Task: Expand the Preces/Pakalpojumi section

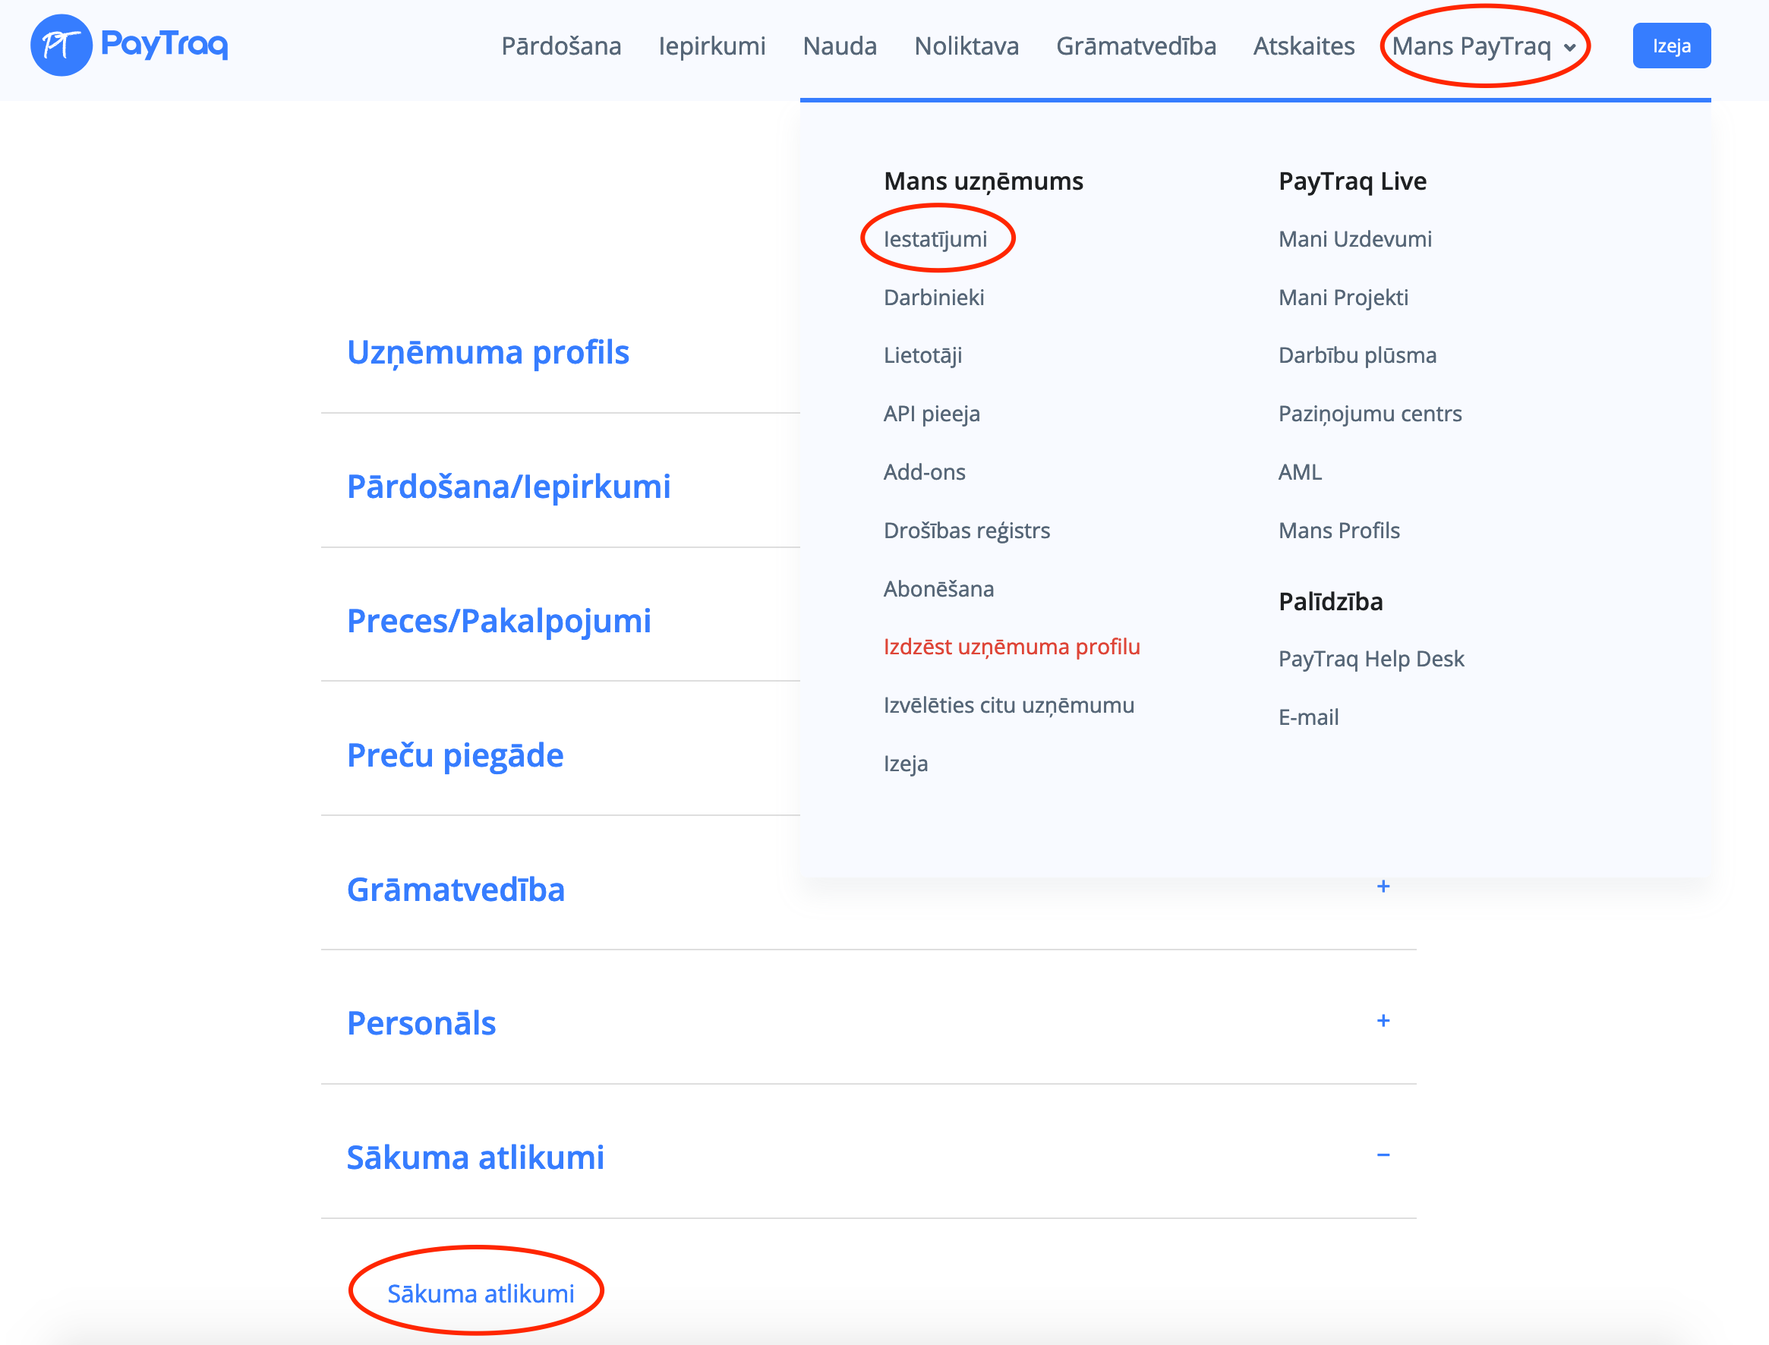Action: [x=499, y=621]
